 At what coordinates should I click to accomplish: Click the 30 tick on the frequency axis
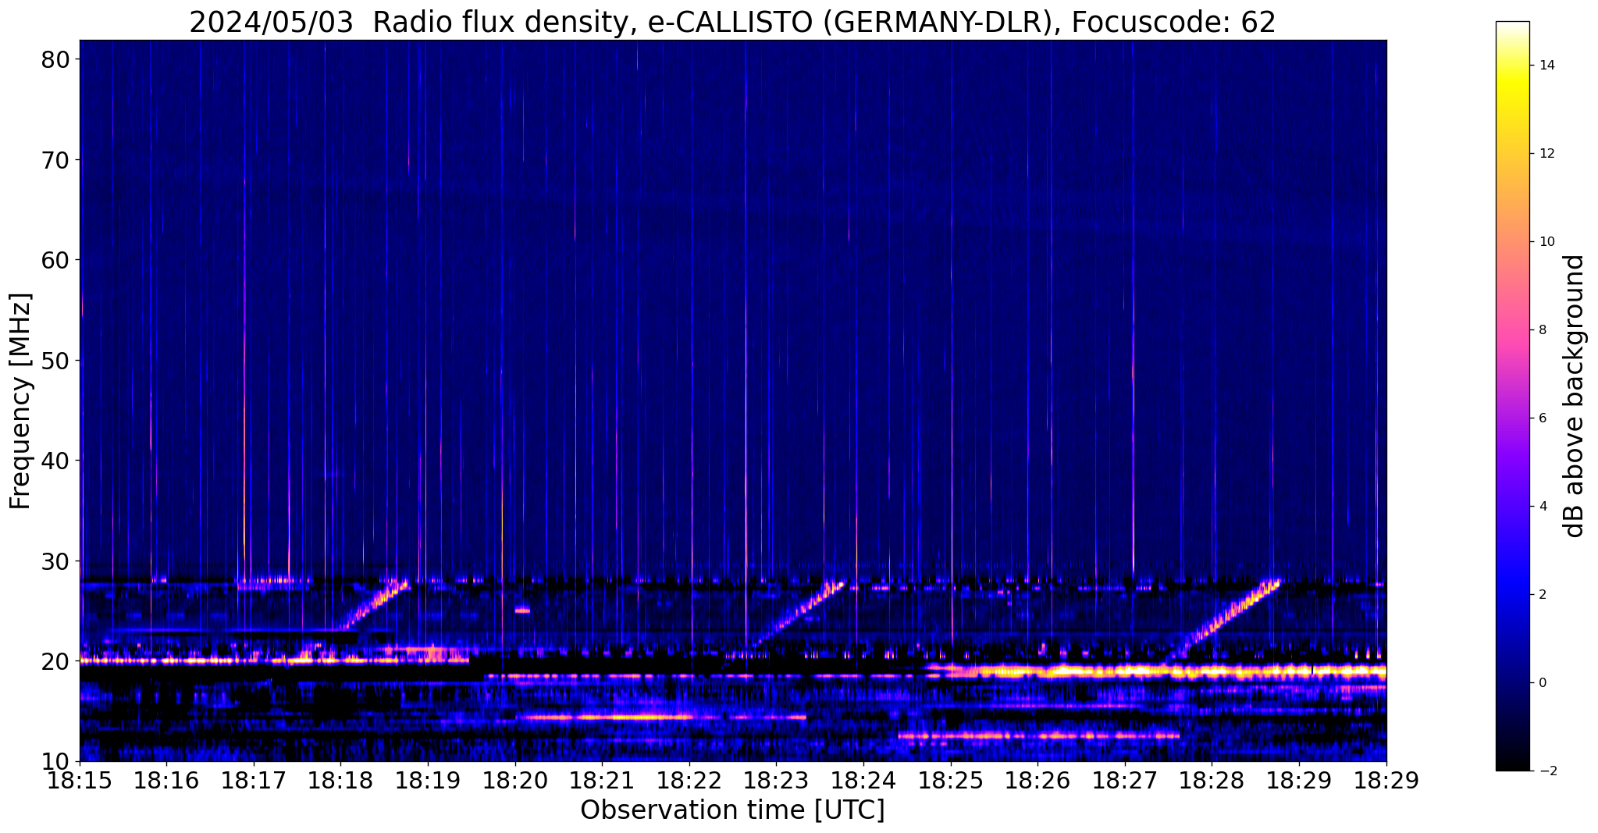(x=55, y=561)
